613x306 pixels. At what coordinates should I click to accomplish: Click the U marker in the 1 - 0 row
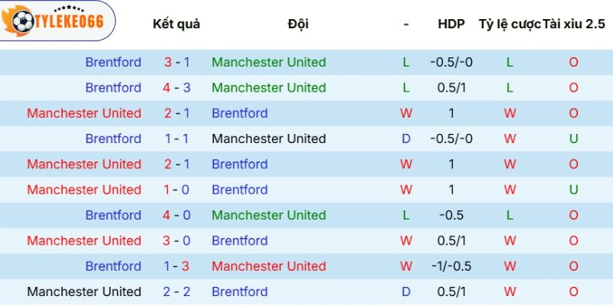[573, 190]
